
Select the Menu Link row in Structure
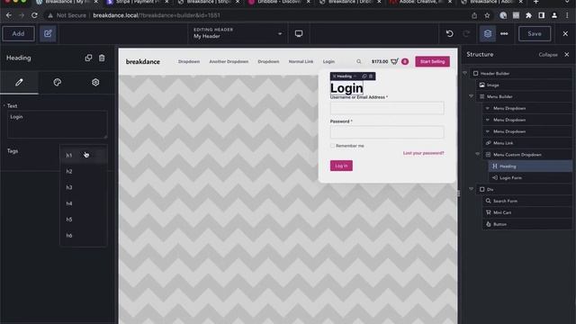pos(527,143)
